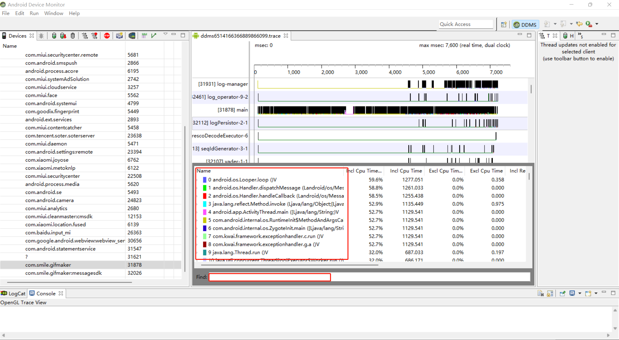Click the Stop Method Profiling icon with red dot
Image resolution: width=619 pixels, height=340 pixels.
(94, 36)
